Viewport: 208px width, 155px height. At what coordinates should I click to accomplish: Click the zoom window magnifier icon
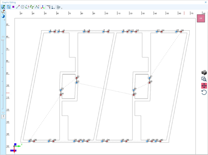click(204, 79)
